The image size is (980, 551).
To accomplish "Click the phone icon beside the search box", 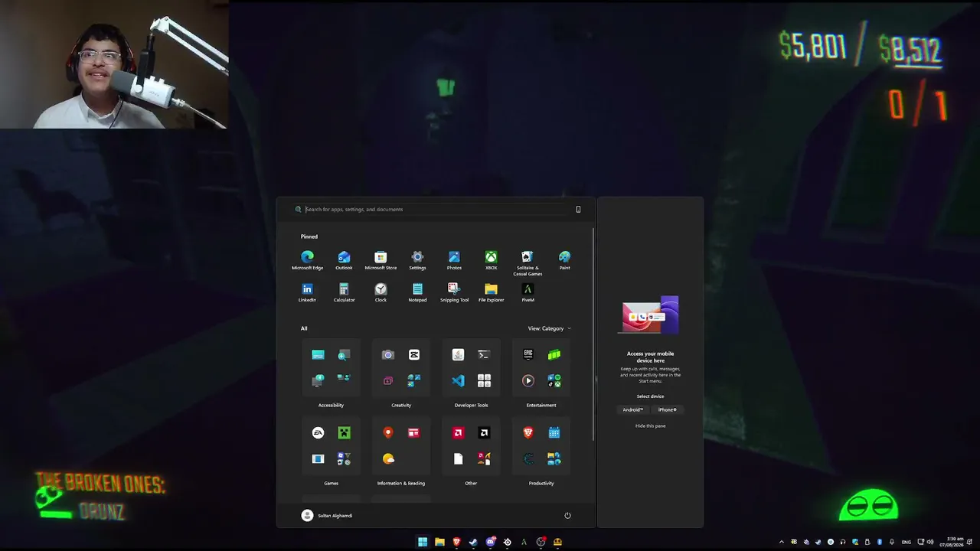I will (578, 209).
